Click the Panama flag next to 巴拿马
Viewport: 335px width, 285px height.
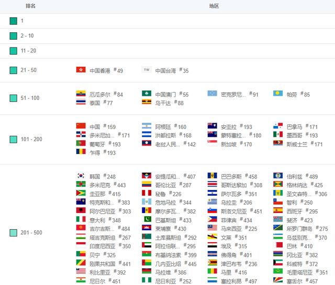278,126
